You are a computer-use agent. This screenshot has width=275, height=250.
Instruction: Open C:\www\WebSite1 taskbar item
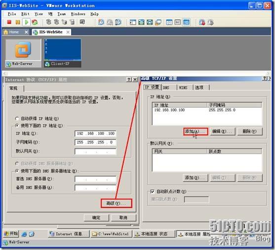click(111, 234)
